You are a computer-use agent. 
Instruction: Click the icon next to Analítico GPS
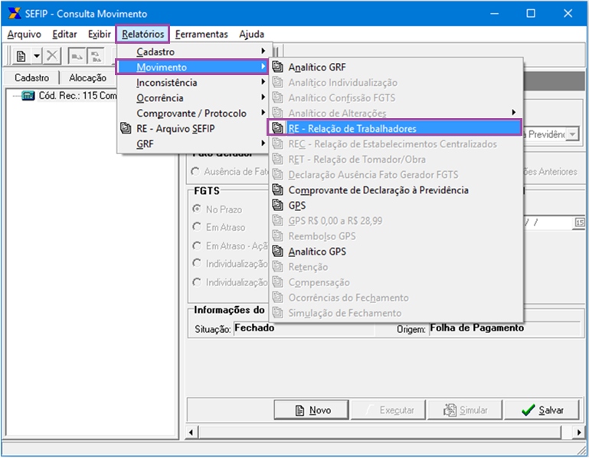click(x=278, y=251)
